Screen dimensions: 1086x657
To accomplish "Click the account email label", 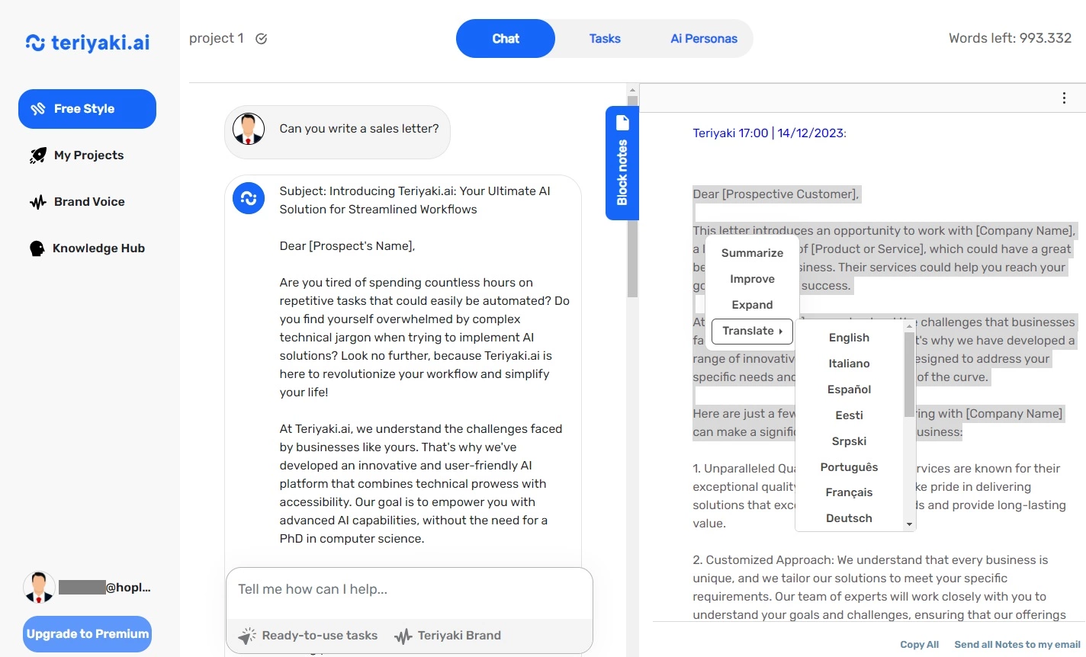I will 104,588.
